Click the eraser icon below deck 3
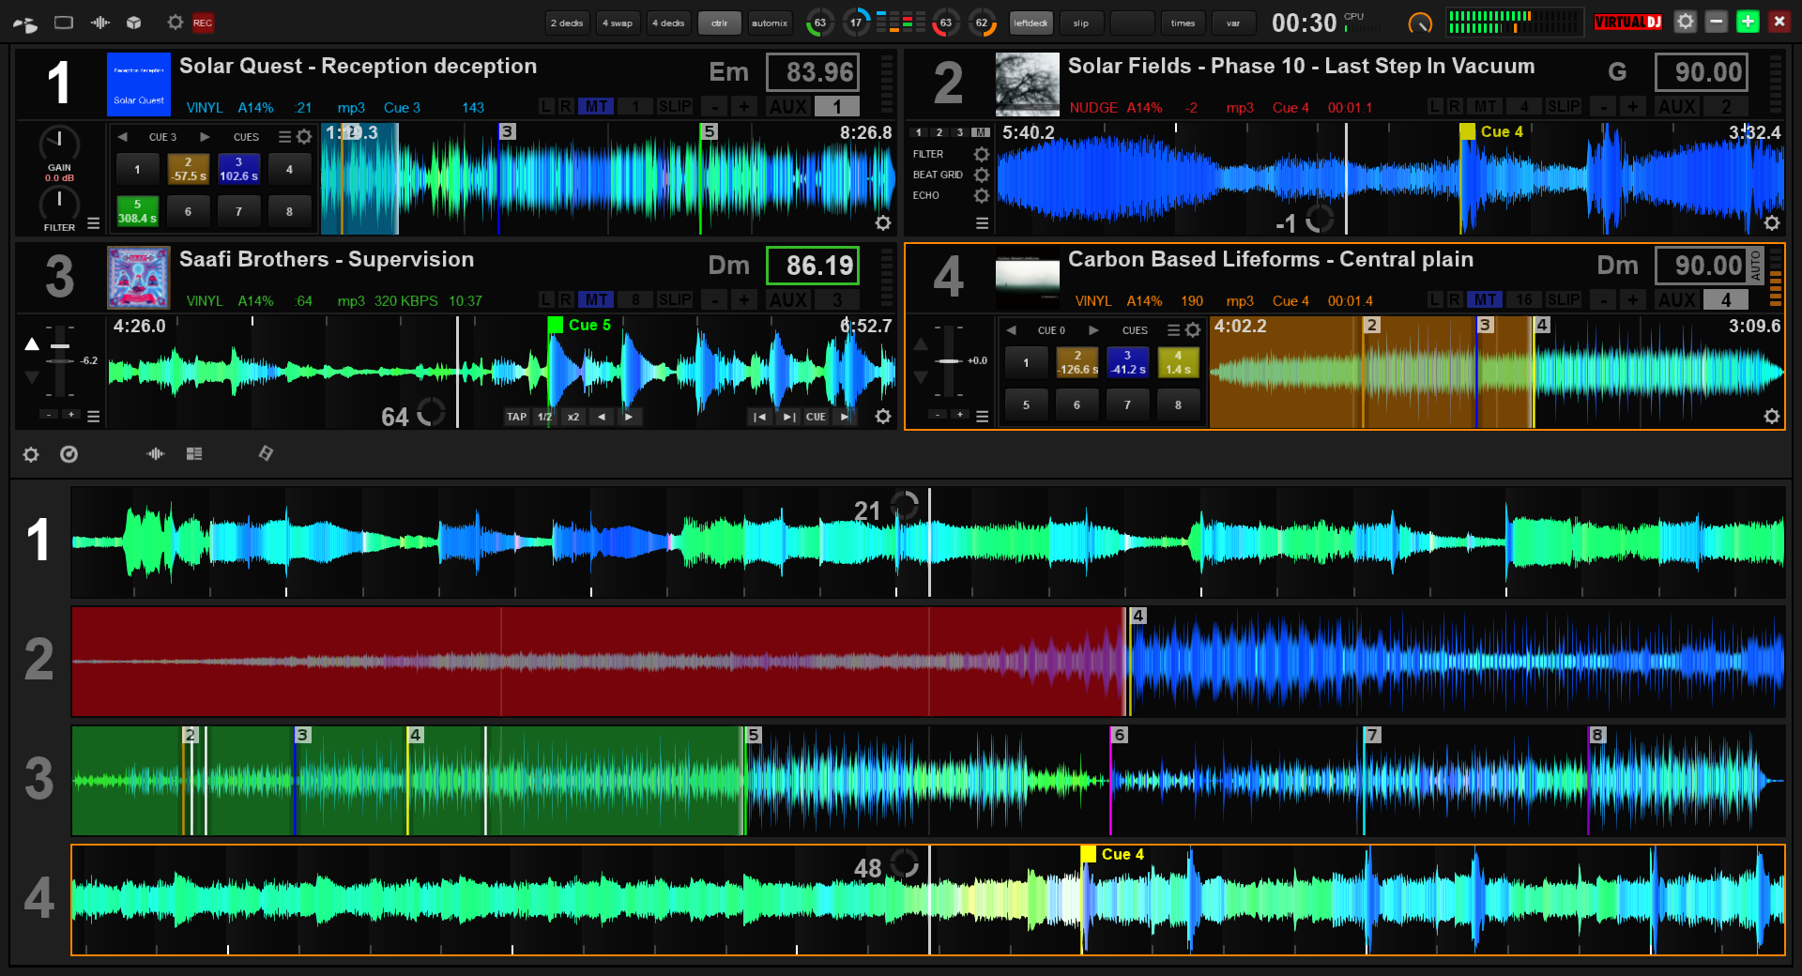This screenshot has height=976, width=1802. pyautogui.click(x=266, y=453)
